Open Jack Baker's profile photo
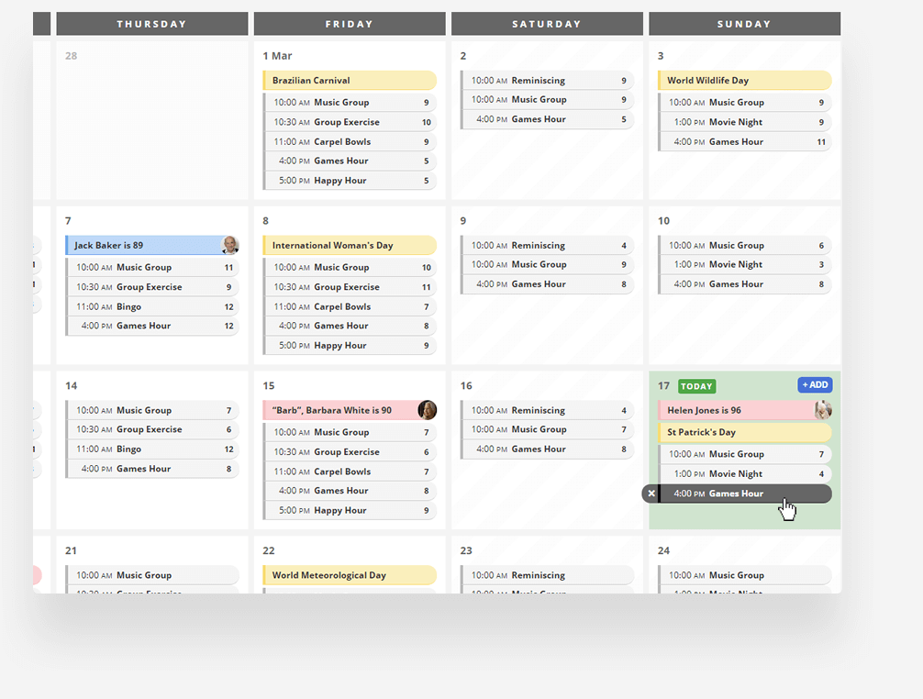 tap(230, 245)
